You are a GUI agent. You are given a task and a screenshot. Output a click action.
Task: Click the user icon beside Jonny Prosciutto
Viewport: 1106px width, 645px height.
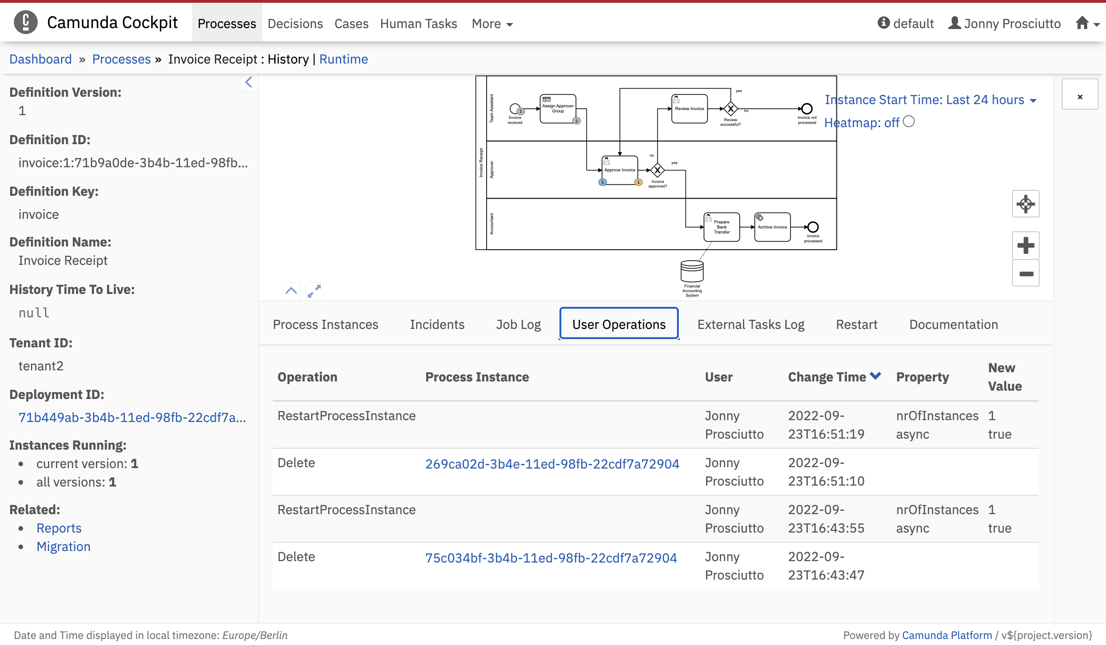(x=955, y=23)
